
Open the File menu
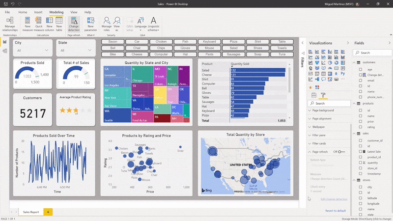click(x=7, y=12)
